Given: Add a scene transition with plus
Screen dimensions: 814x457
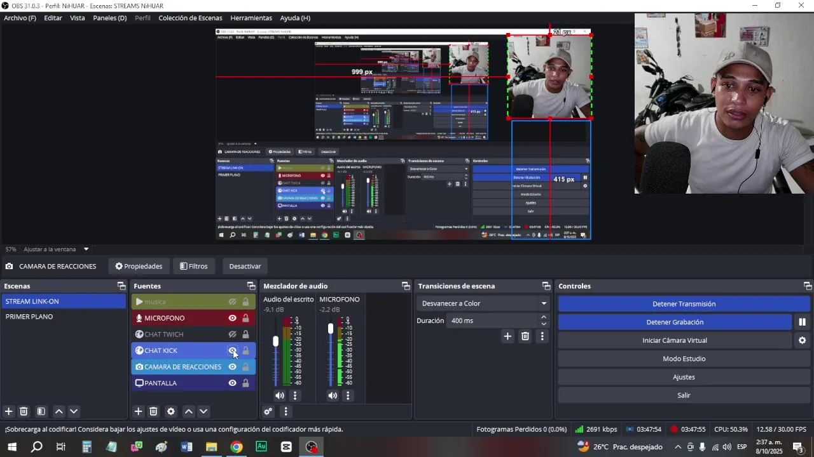Looking at the screenshot, I should (x=507, y=336).
